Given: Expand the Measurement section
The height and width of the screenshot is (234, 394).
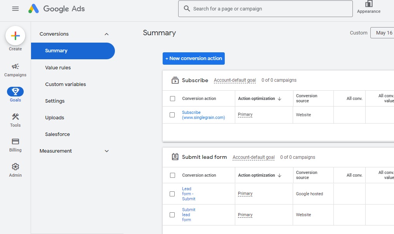Looking at the screenshot, I should (107, 151).
